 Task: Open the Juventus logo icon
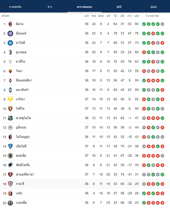(10, 52)
